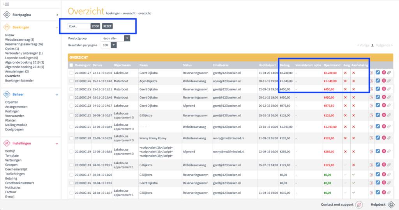Screen dimensions: 399x210
Task: Delete booking 2019000125 using the red circle icon
Action: pos(384,89)
